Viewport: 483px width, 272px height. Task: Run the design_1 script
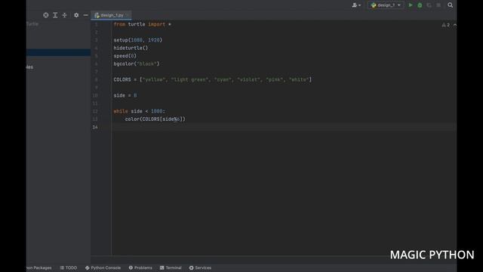411,5
